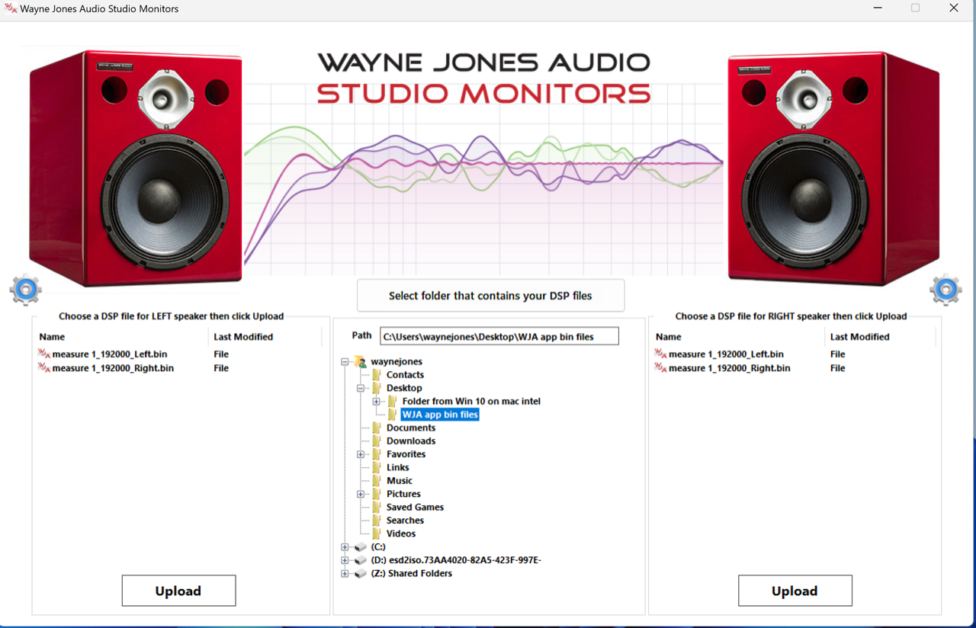This screenshot has height=628, width=976.
Task: Select the Saved Games folder label
Action: point(415,507)
